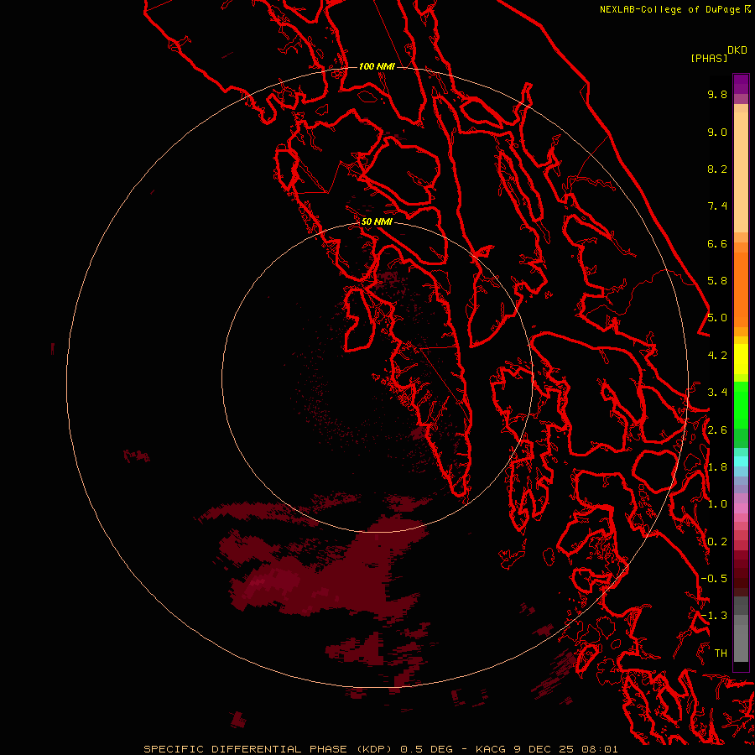
Task: Click the 7.4 value on the scale
Action: click(x=717, y=206)
